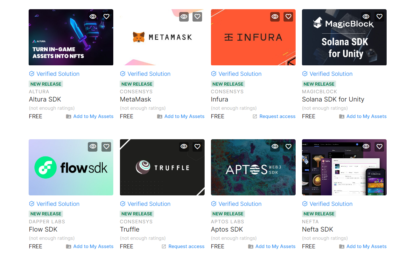Click NEW RELEASE badge on Altura SDK
The height and width of the screenshot is (262, 393).
pos(46,84)
